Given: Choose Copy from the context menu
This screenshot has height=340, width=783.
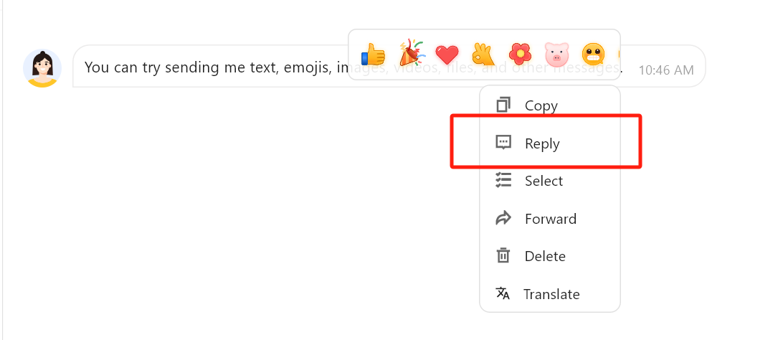Looking at the screenshot, I should (x=541, y=105).
